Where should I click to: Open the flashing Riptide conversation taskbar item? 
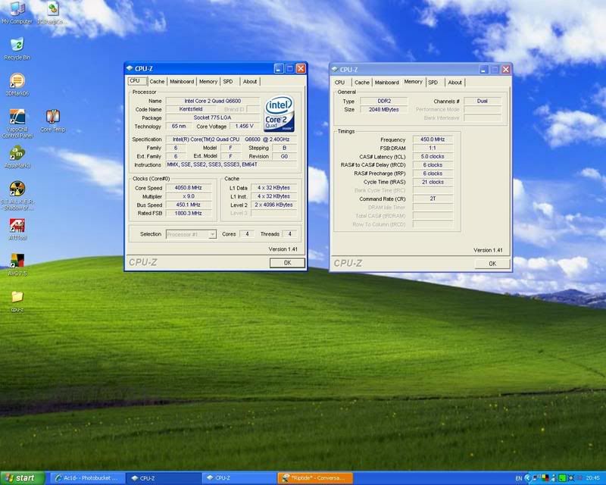315,478
